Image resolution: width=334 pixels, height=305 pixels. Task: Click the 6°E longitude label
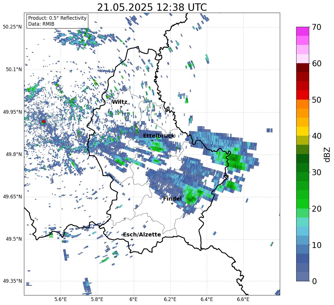coord(133,299)
